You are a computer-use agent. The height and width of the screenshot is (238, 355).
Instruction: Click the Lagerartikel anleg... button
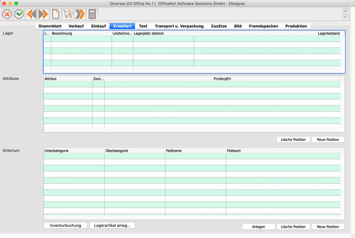tap(112, 225)
